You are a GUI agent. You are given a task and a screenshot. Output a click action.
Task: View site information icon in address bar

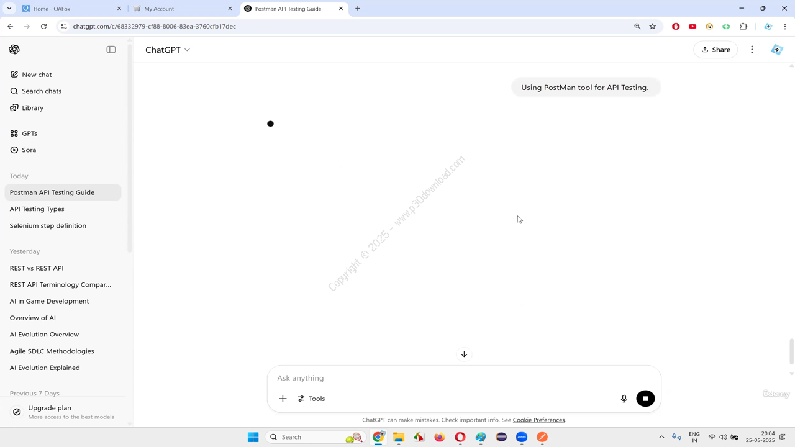[63, 27]
